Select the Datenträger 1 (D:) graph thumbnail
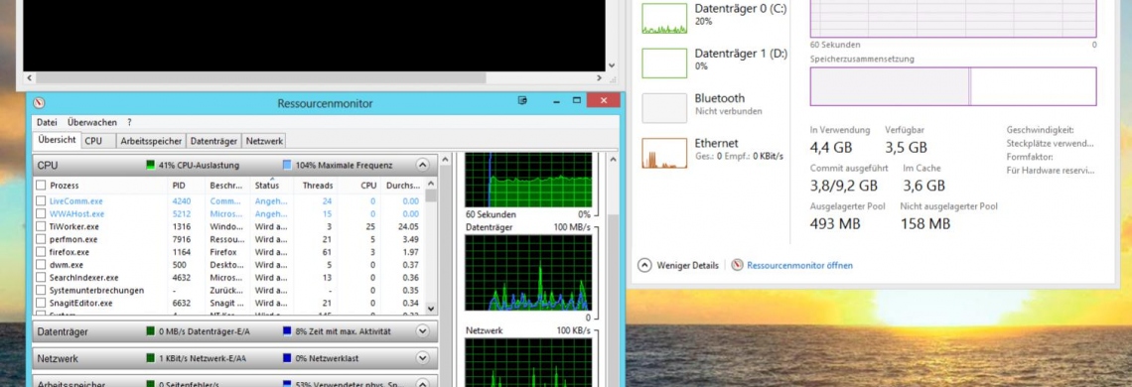 tap(664, 64)
